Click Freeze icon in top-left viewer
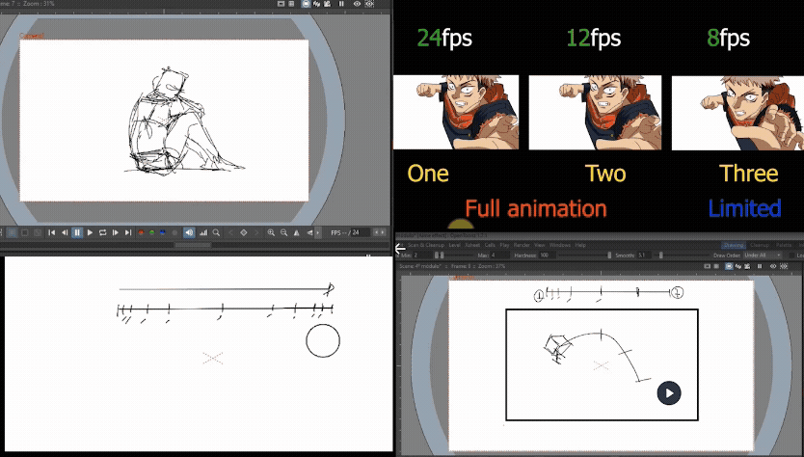This screenshot has width=804, height=457. [x=341, y=4]
